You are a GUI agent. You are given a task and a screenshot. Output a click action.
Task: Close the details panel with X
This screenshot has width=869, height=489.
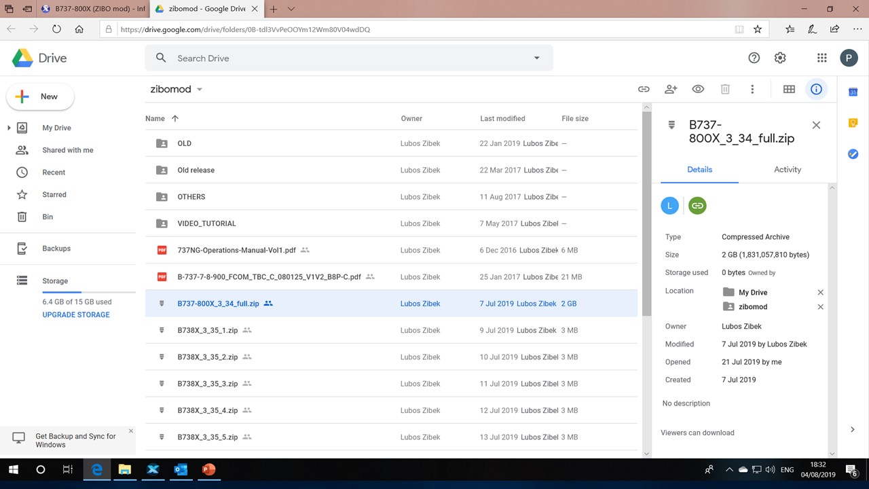pyautogui.click(x=816, y=125)
